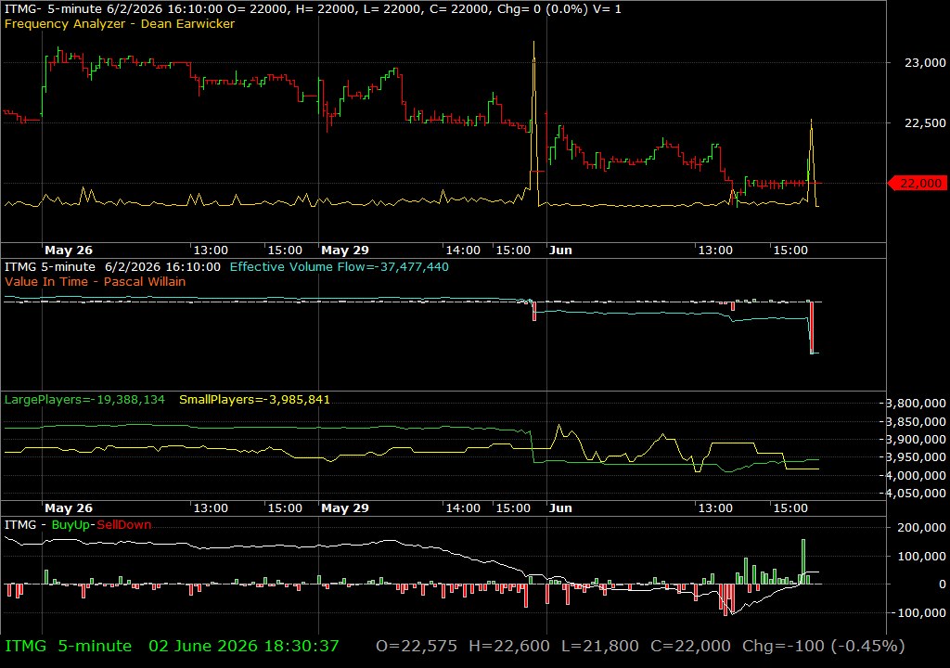This screenshot has width=950, height=668.
Task: Click the Effective Volume Flow=-37,477,440 readout
Action: (x=340, y=266)
